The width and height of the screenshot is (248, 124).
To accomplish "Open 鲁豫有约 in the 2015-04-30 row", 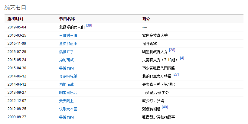I will click(66, 68).
